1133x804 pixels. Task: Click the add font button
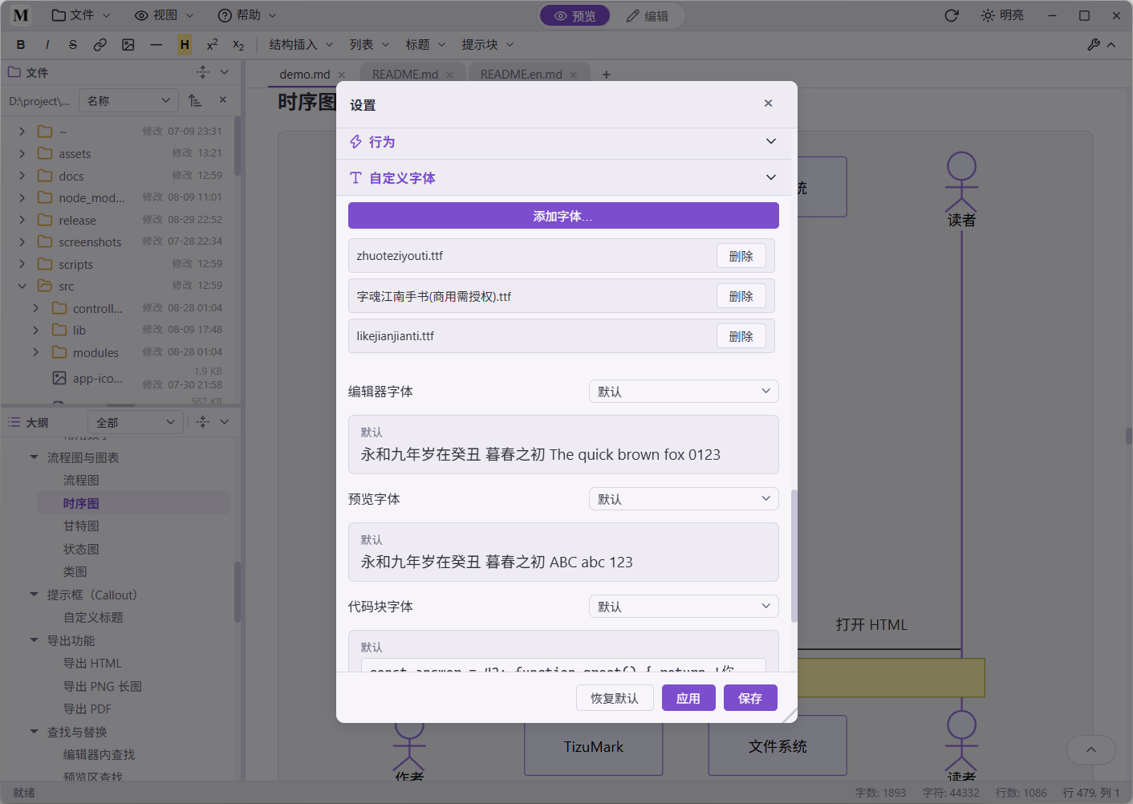[563, 216]
